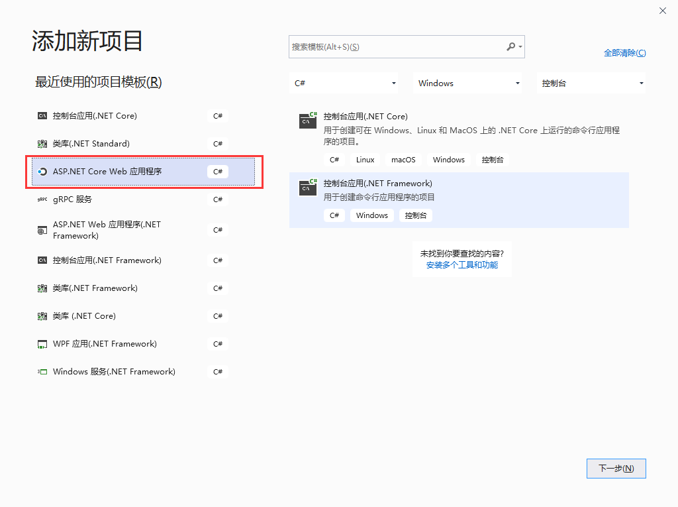Click Linux tag under .NET Core result
678x507 pixels.
[365, 160]
